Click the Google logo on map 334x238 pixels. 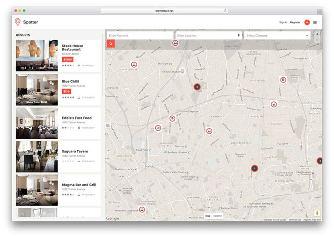tap(113, 218)
